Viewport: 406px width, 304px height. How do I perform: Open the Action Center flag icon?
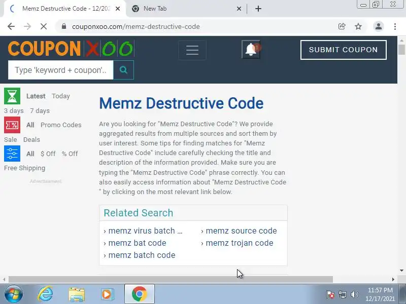(x=330, y=294)
